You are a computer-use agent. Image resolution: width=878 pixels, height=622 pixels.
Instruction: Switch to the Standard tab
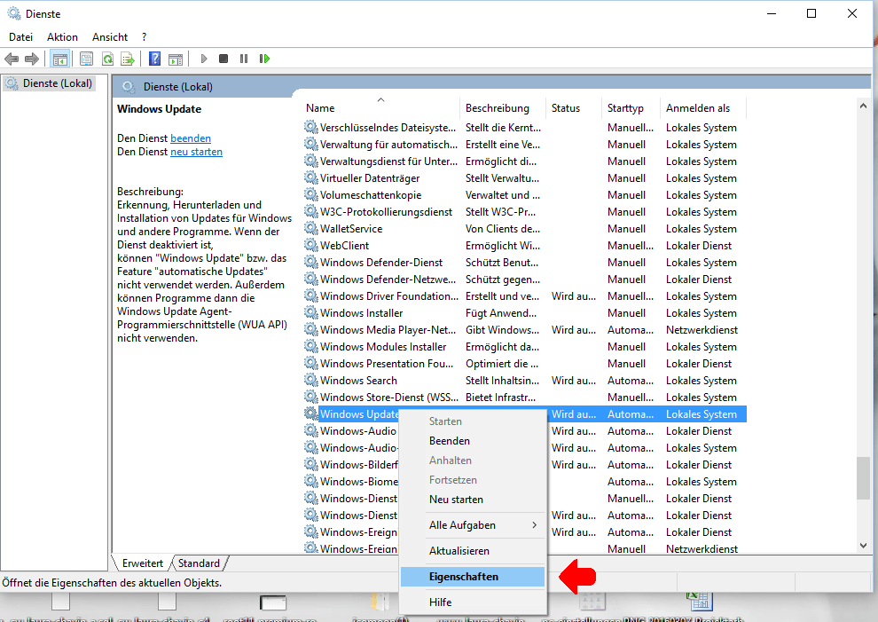[199, 563]
